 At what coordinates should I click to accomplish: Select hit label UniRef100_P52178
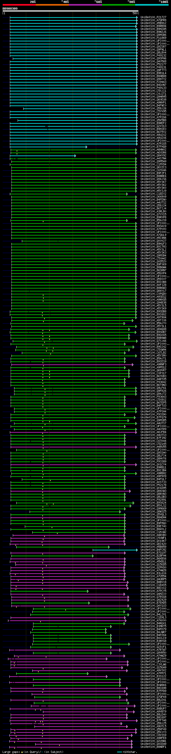tap(153, 485)
